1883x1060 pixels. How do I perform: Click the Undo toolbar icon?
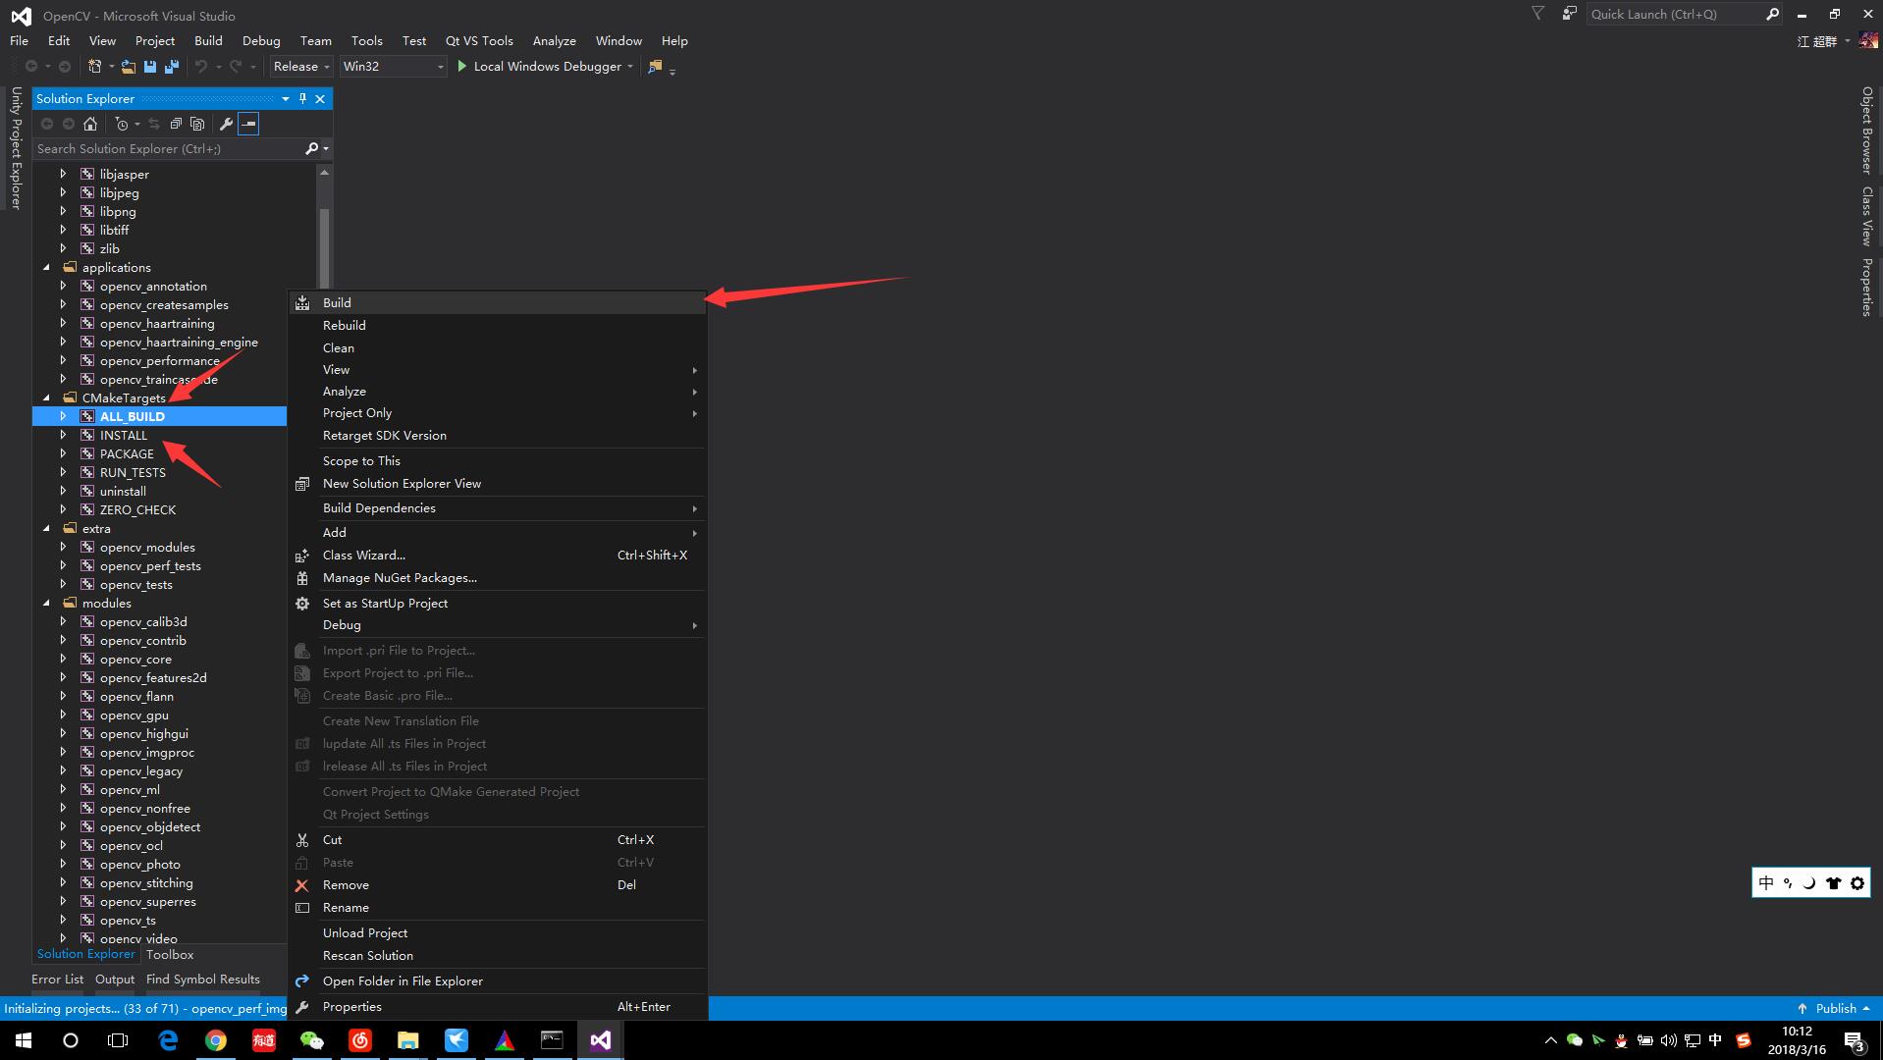click(201, 67)
